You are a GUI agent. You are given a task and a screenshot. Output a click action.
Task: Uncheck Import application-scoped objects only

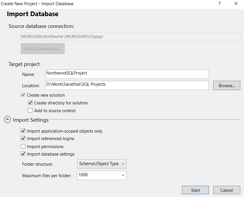(23, 131)
